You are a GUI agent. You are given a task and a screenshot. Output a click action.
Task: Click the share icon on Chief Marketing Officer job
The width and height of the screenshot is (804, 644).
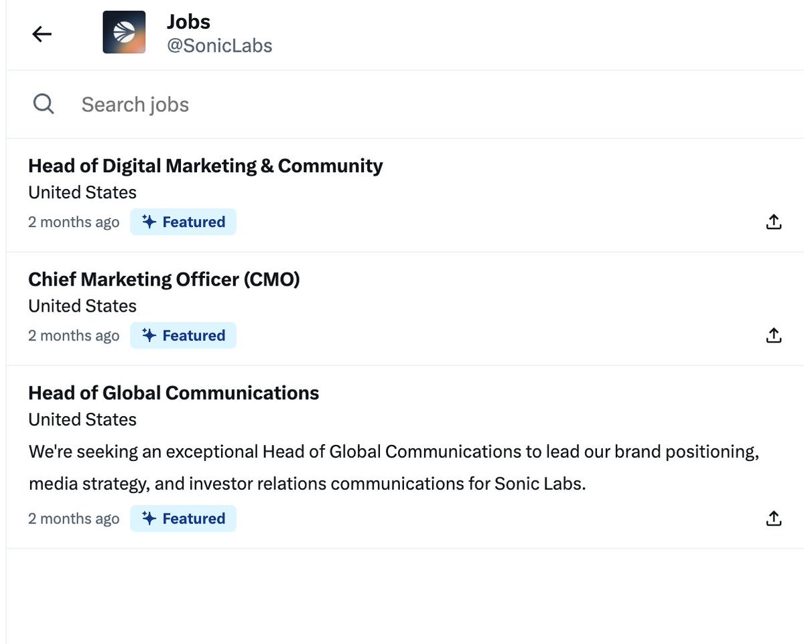click(773, 335)
